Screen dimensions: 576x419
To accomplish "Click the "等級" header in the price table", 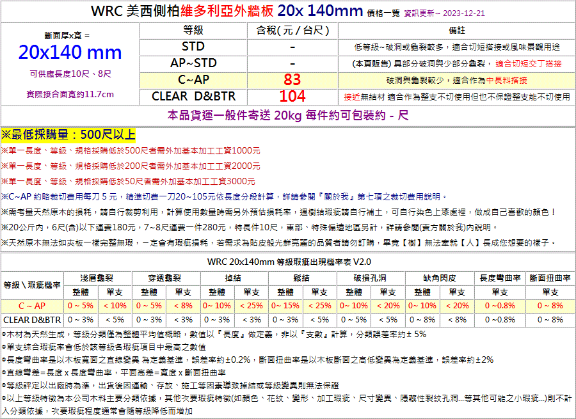I will click(x=193, y=31).
